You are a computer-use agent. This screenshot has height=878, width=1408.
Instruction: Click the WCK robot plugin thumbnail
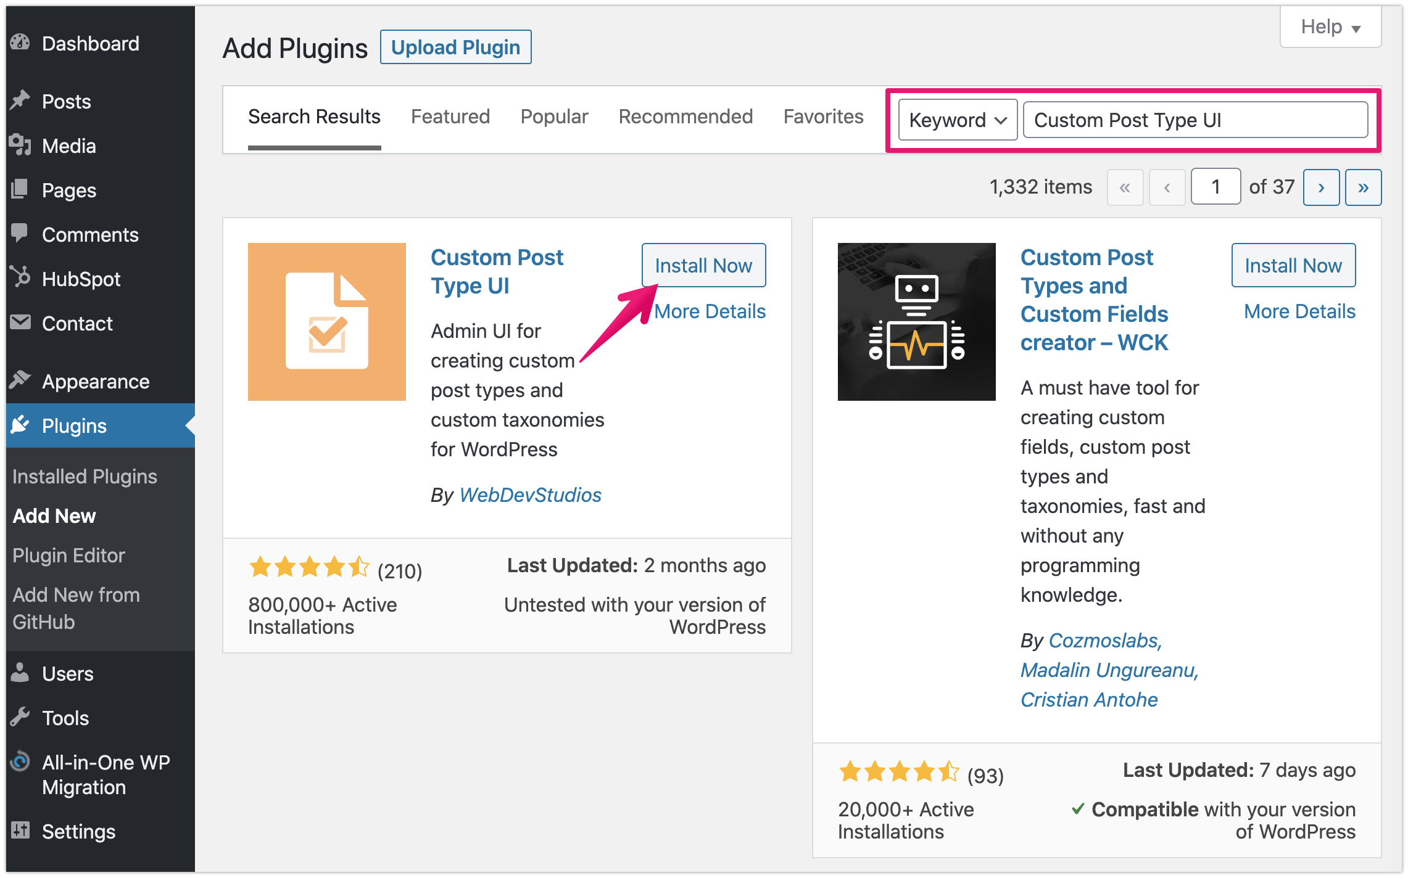[x=917, y=322]
